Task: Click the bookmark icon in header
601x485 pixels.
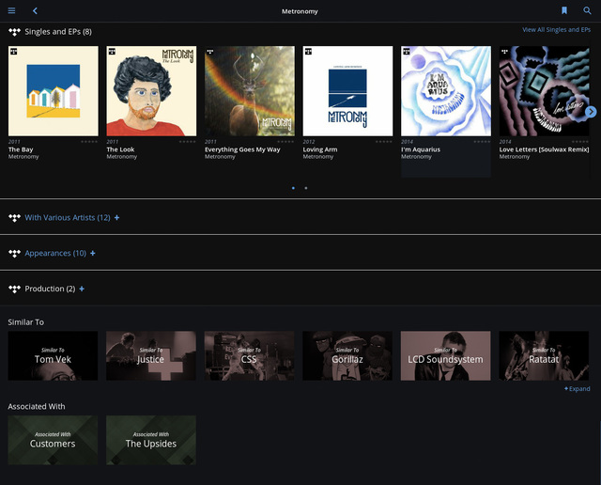Action: tap(564, 10)
